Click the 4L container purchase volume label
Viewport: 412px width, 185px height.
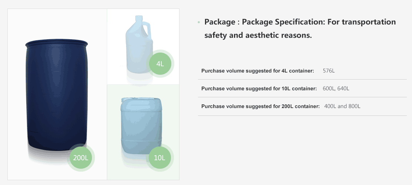[x=258, y=71]
